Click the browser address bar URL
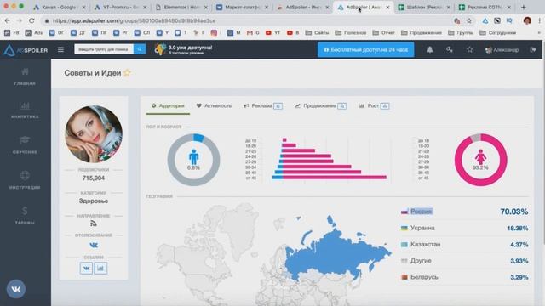This screenshot has width=545, height=306. [135, 20]
